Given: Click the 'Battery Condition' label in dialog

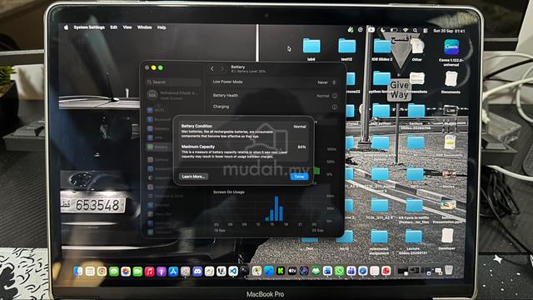Looking at the screenshot, I should pyautogui.click(x=197, y=126).
